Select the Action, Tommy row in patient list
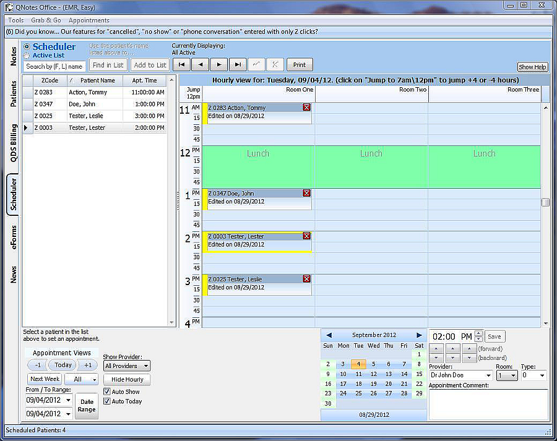 94,92
